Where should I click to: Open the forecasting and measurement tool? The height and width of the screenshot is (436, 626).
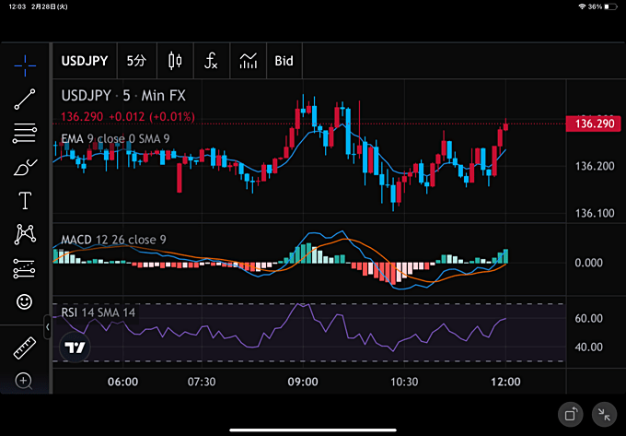click(25, 268)
